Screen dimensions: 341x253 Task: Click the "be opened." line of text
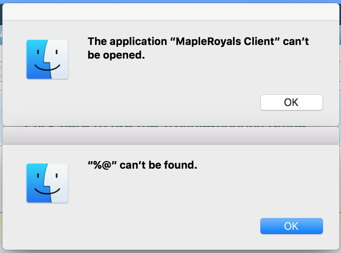pyautogui.click(x=116, y=55)
